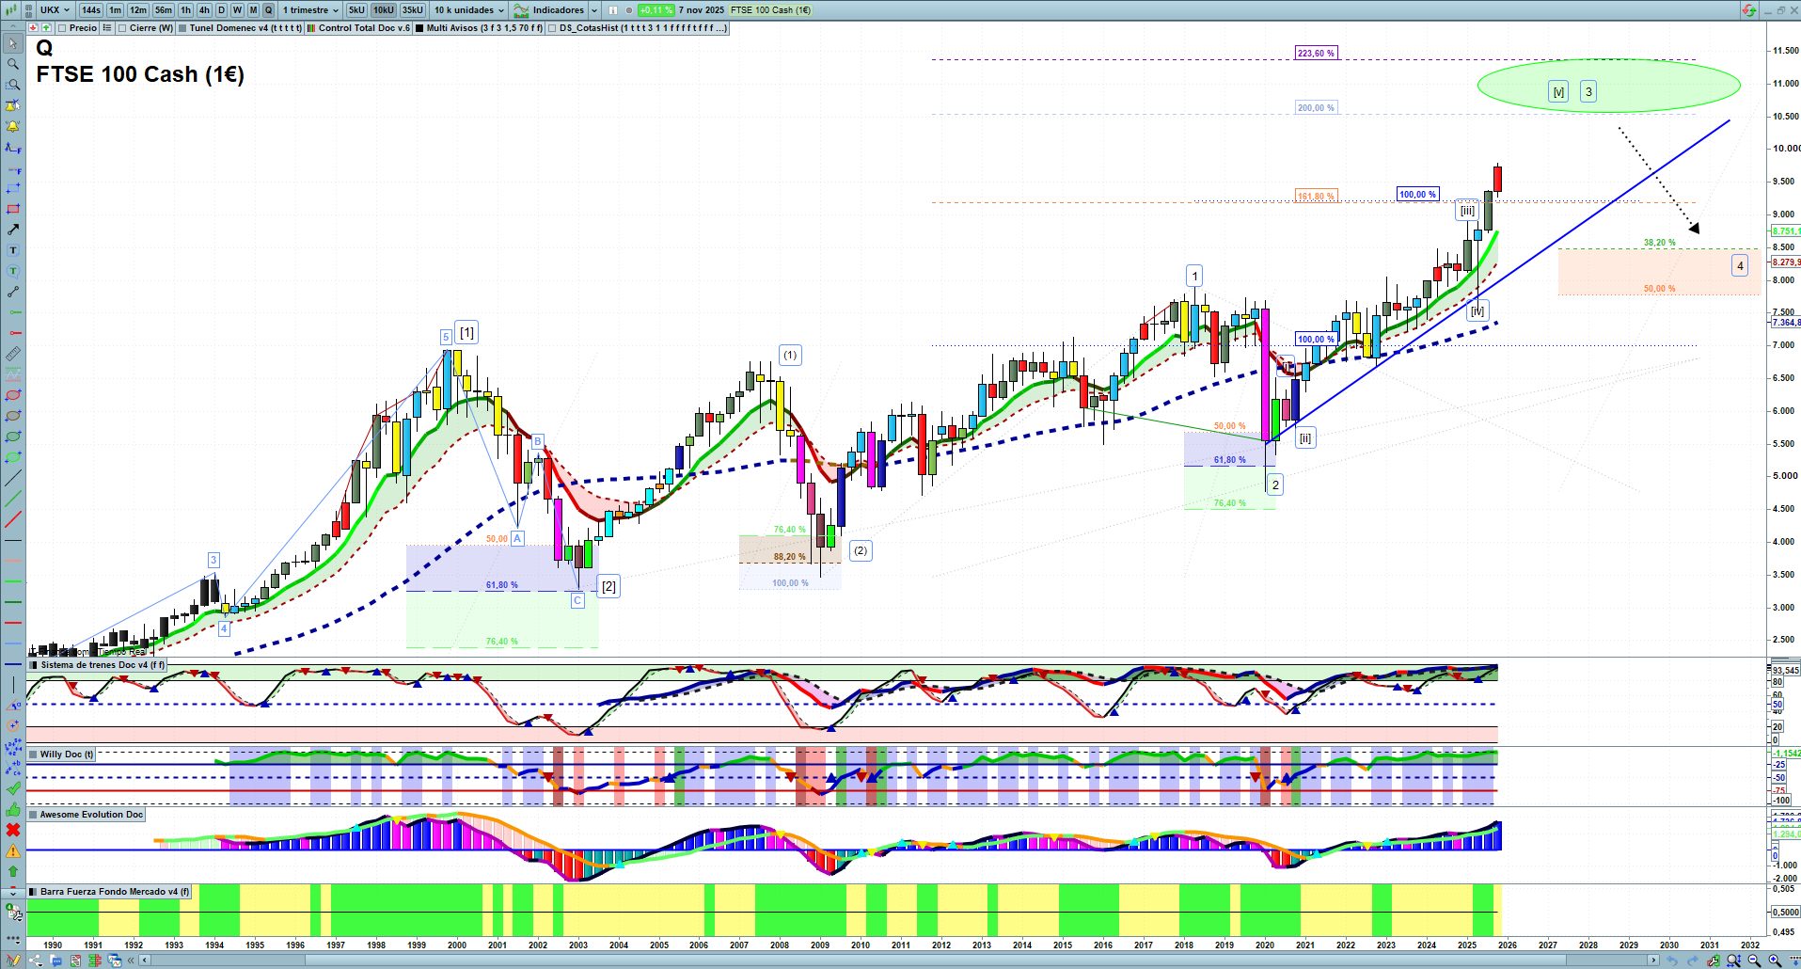
Task: Activate the magnifier zoom tool
Action: [x=13, y=64]
